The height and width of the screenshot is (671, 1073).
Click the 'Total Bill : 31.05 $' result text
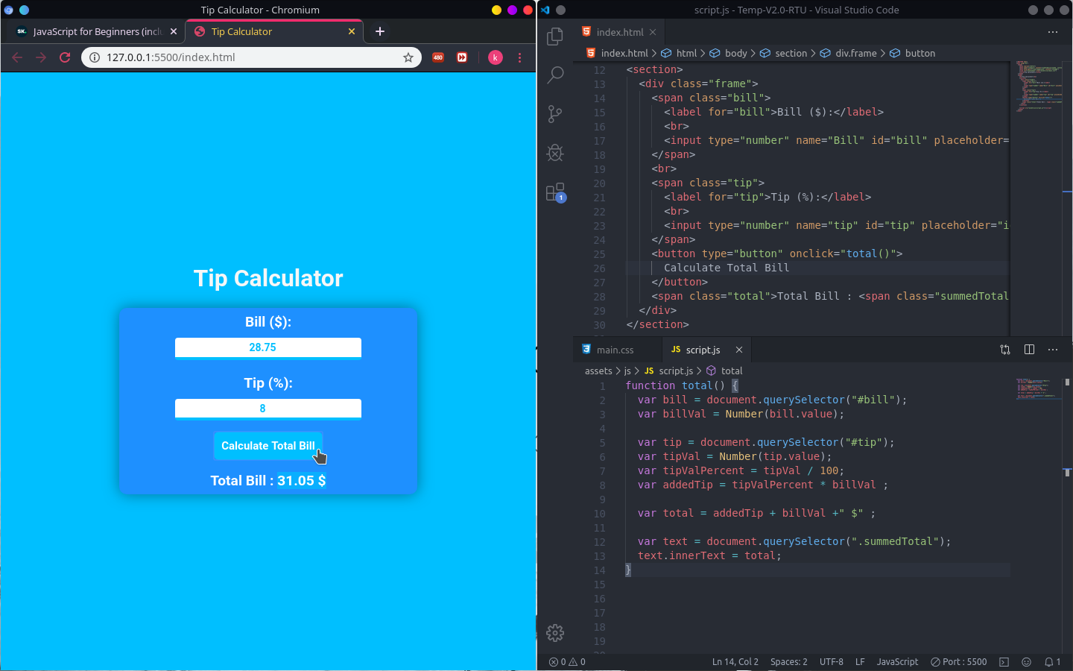(x=268, y=481)
